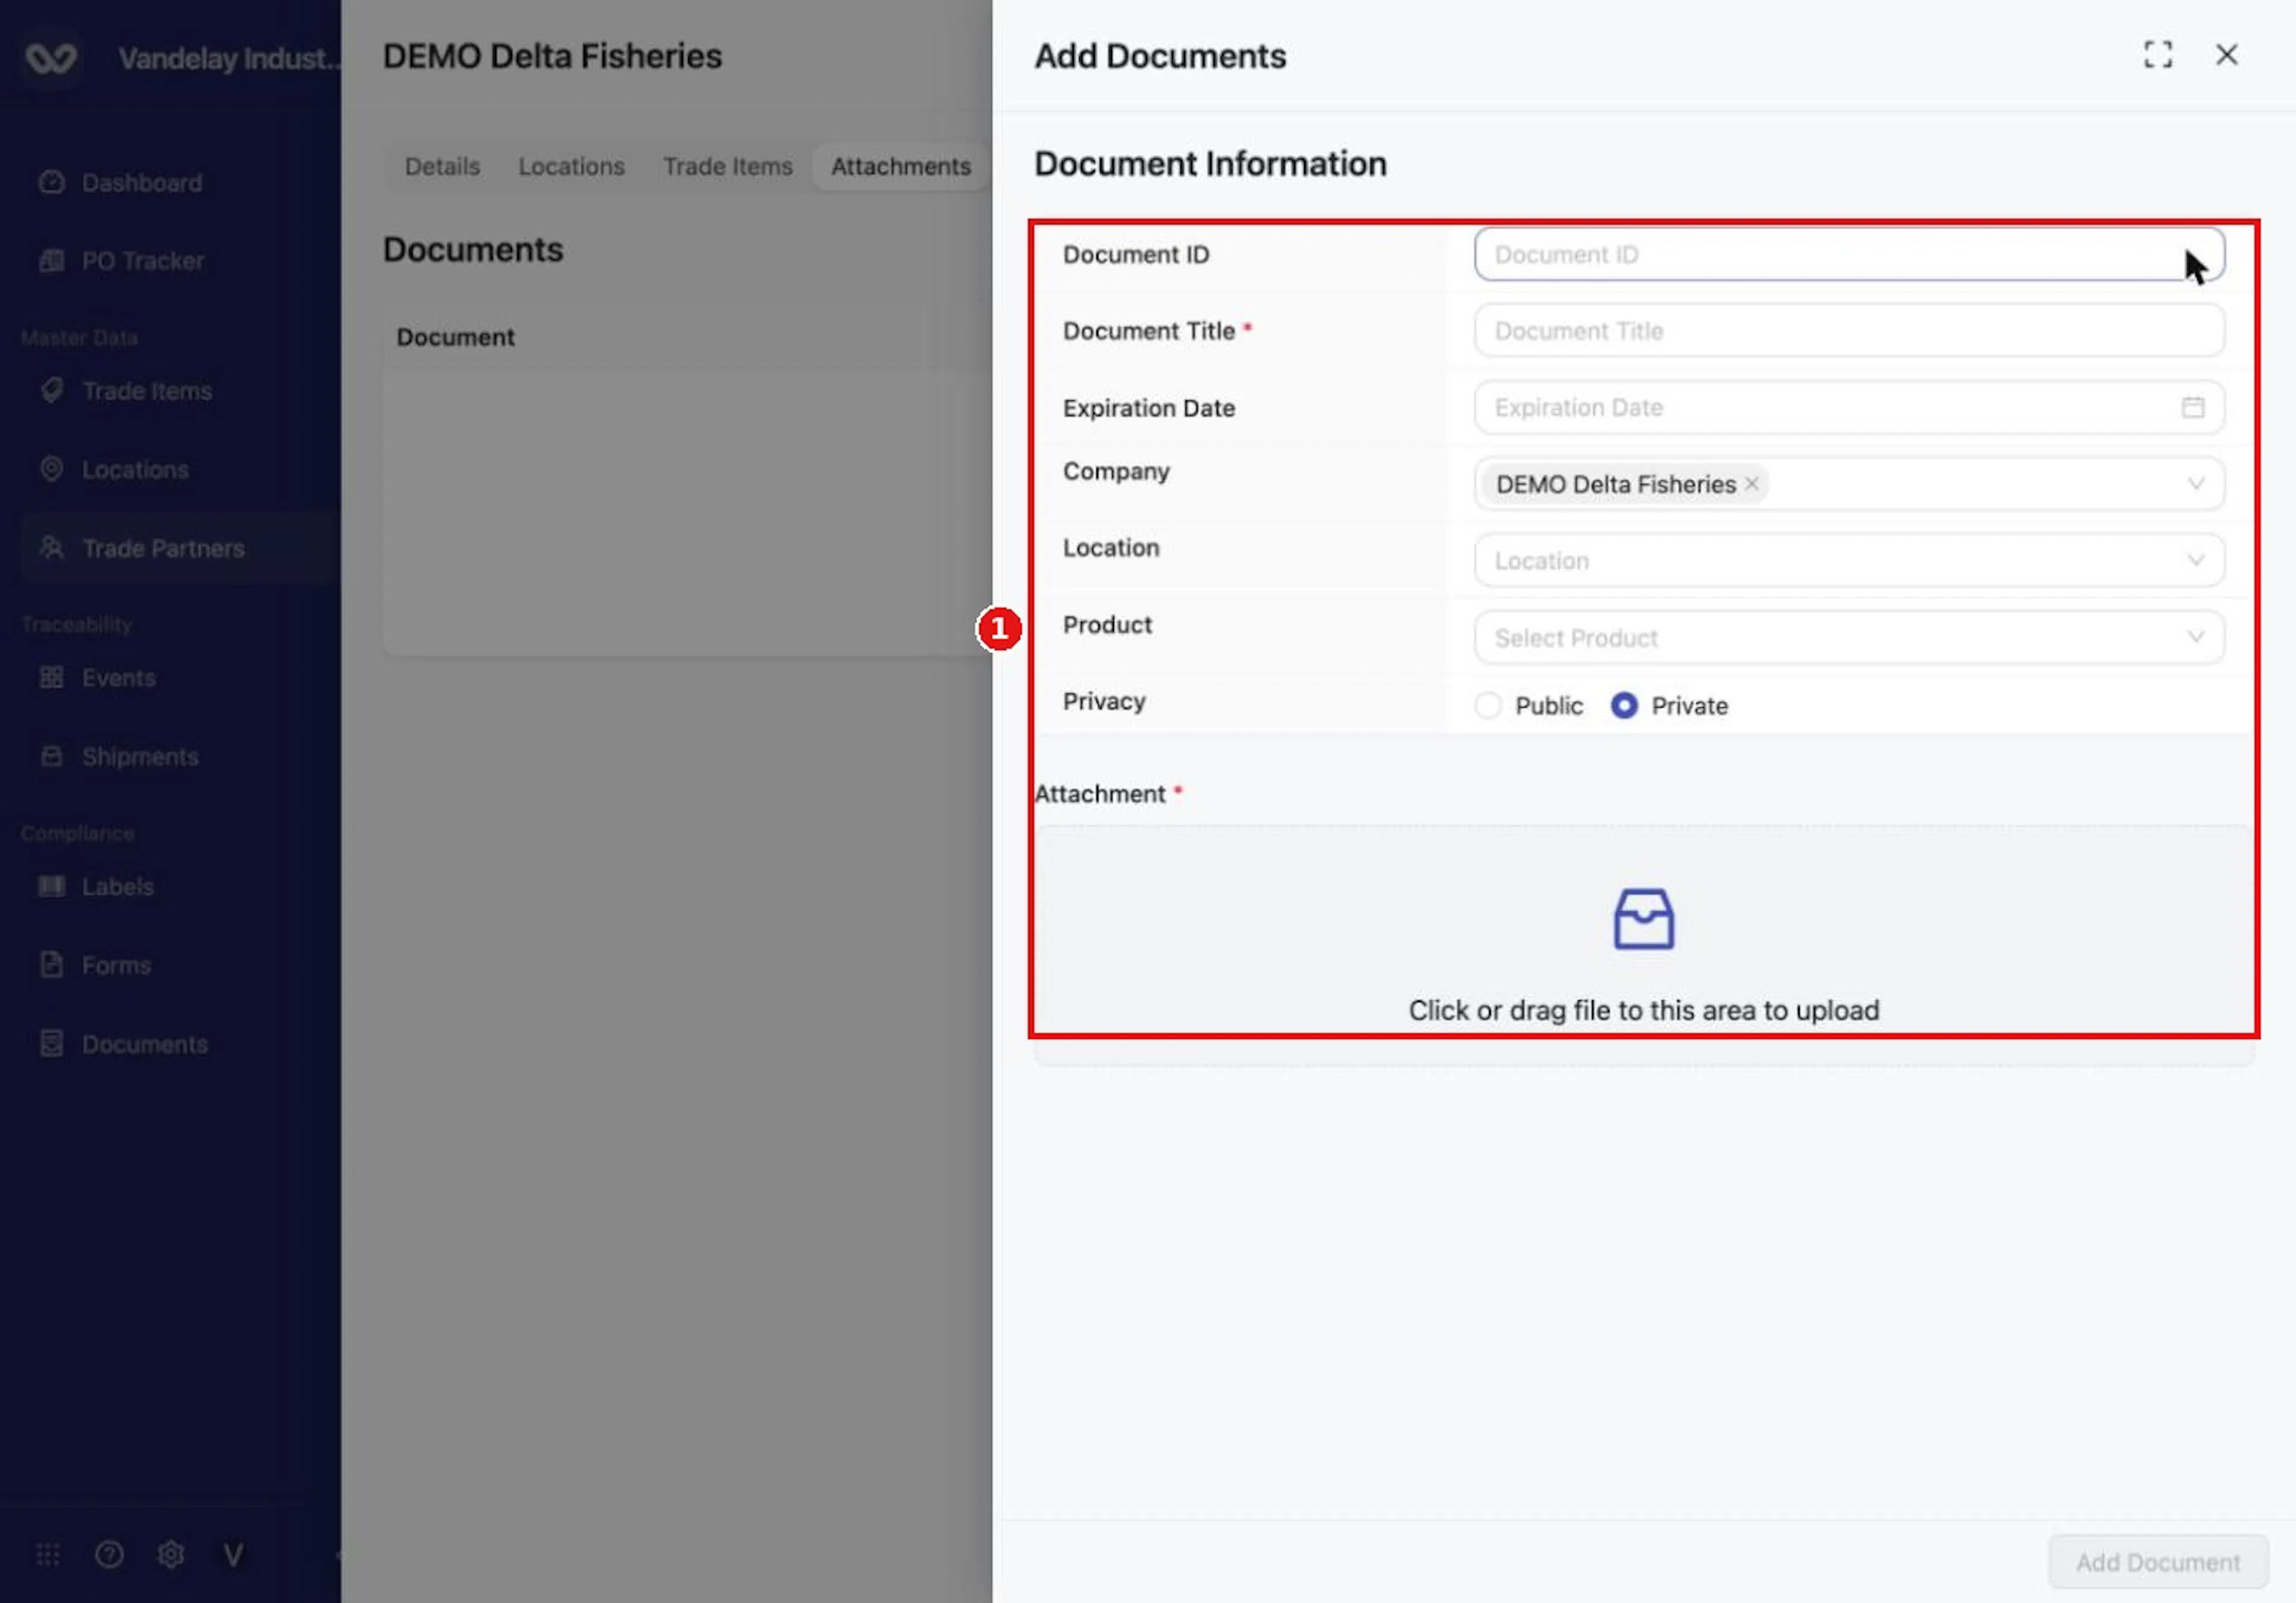Click the user avatar V icon
This screenshot has width=2296, height=1603.
point(233,1555)
